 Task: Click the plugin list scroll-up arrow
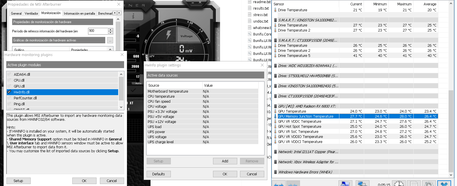tap(121, 74)
